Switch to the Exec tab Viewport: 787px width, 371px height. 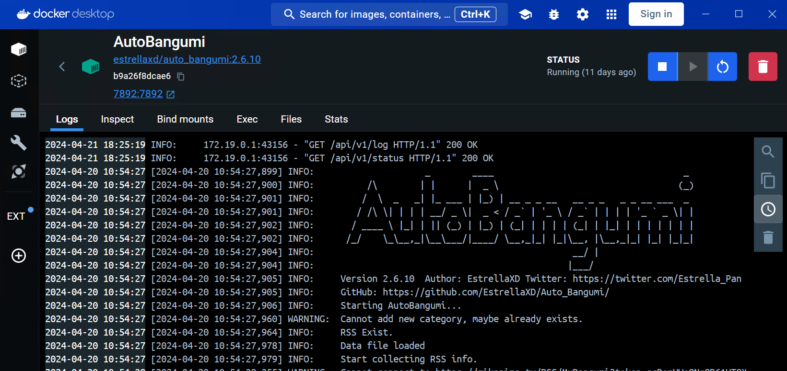[x=247, y=119]
